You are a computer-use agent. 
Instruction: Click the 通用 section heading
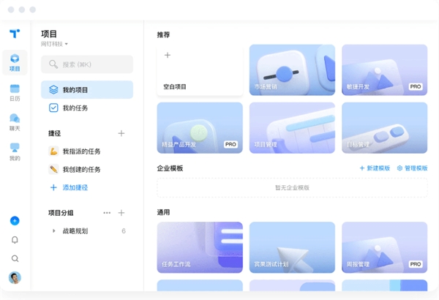pyautogui.click(x=163, y=212)
